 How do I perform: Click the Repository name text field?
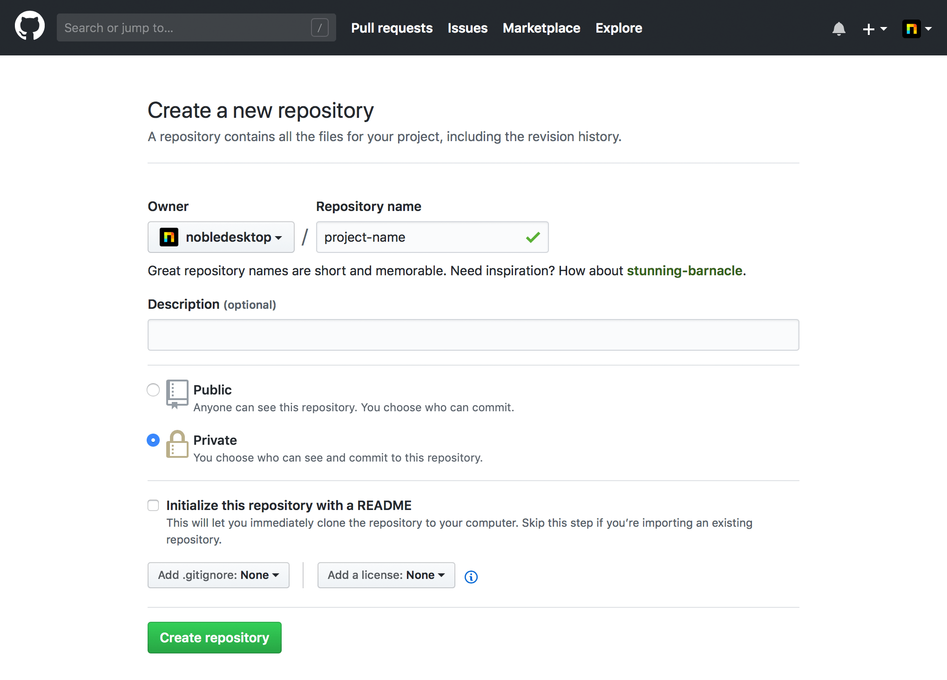pos(432,237)
